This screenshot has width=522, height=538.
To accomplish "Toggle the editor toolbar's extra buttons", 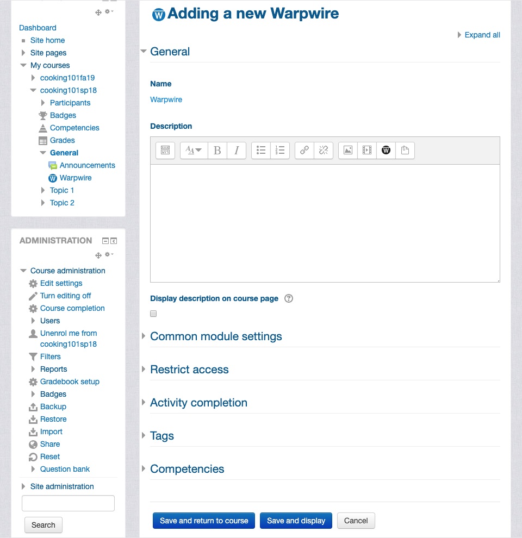I will (165, 151).
